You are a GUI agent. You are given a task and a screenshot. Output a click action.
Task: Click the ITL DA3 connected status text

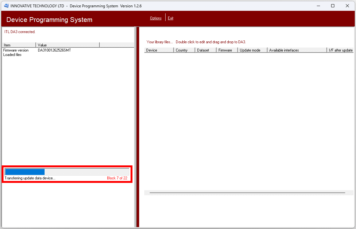click(20, 32)
